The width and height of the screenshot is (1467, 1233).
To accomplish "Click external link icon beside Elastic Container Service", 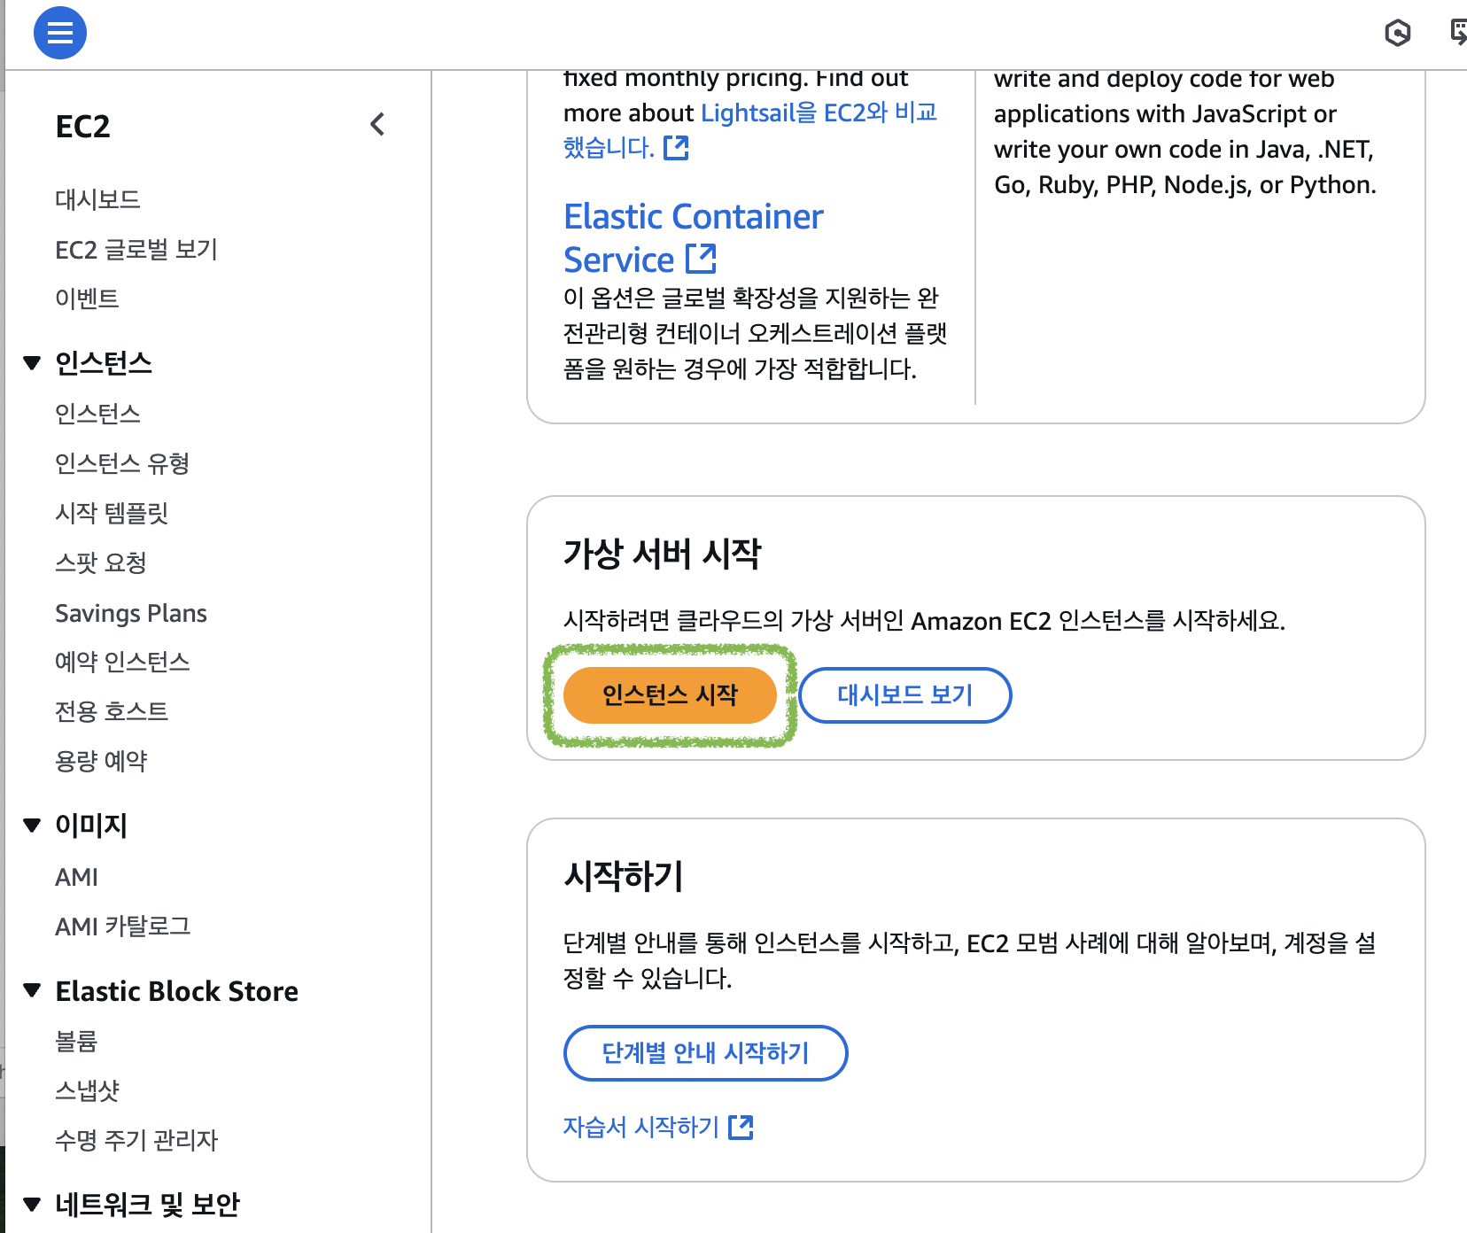I will (x=702, y=260).
